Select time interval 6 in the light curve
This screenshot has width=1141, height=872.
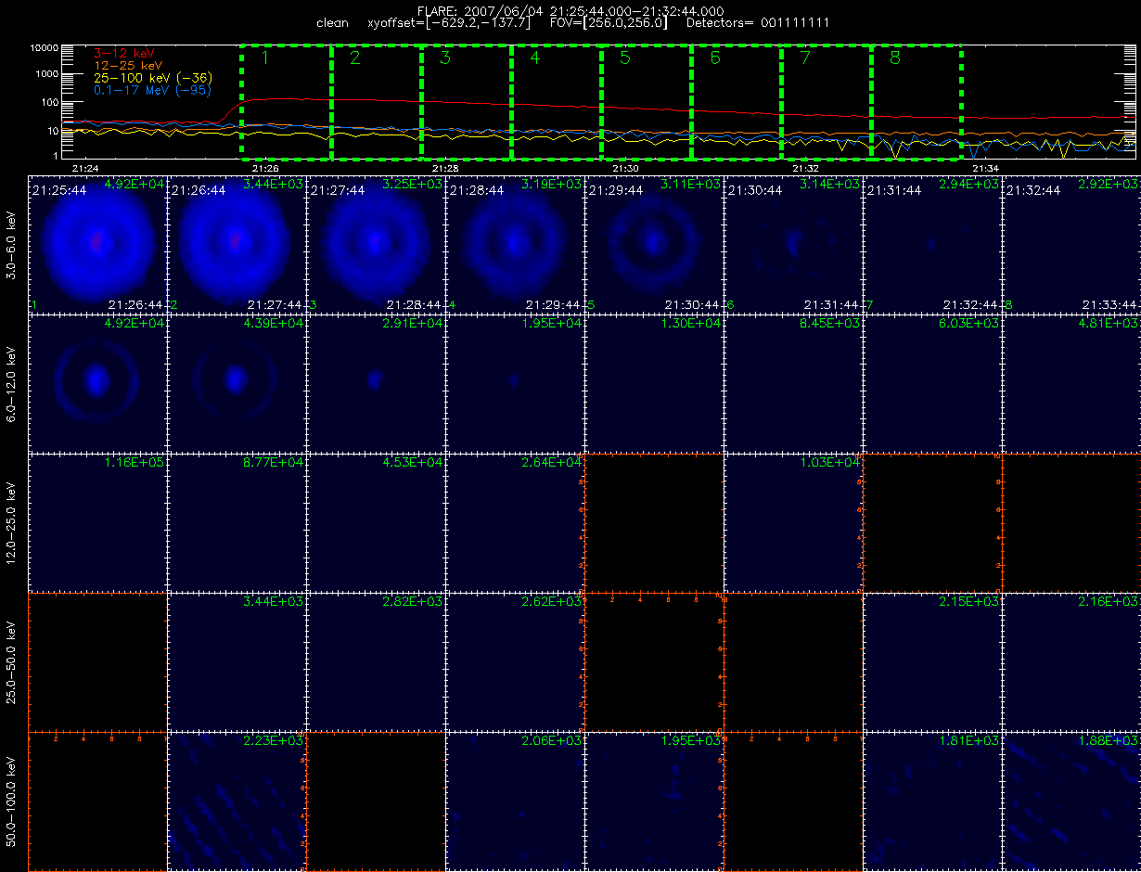coord(737,101)
